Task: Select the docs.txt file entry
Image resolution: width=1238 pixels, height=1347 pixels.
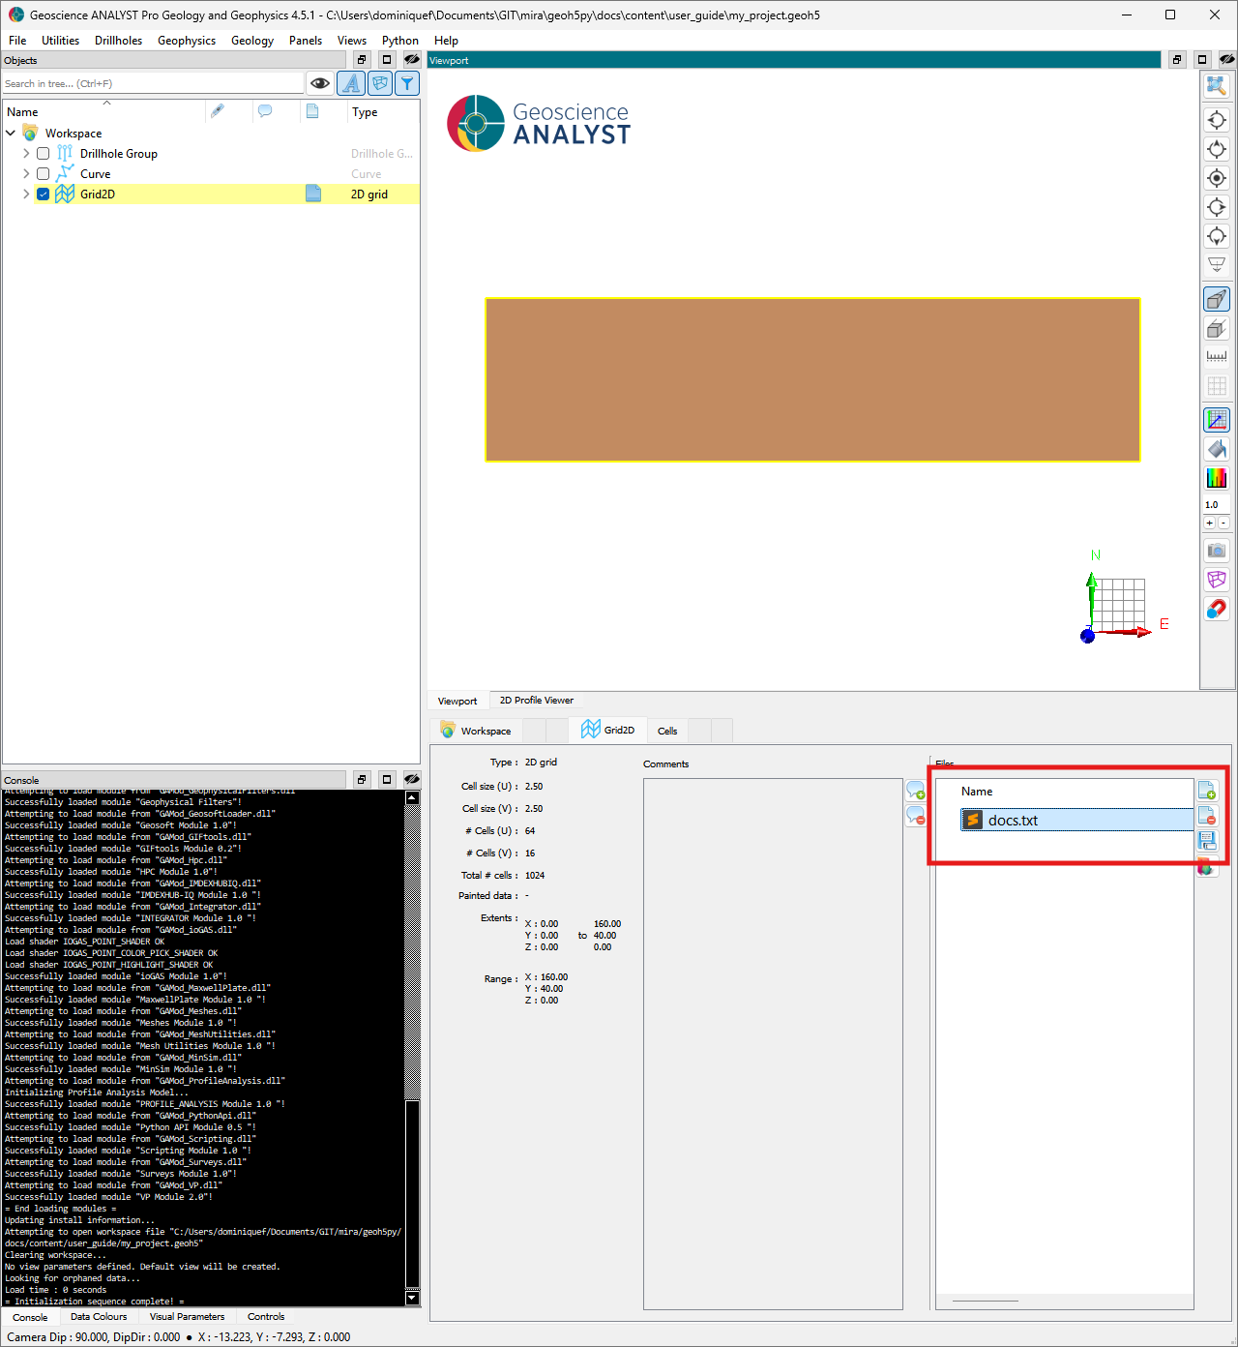Action: (x=1076, y=820)
